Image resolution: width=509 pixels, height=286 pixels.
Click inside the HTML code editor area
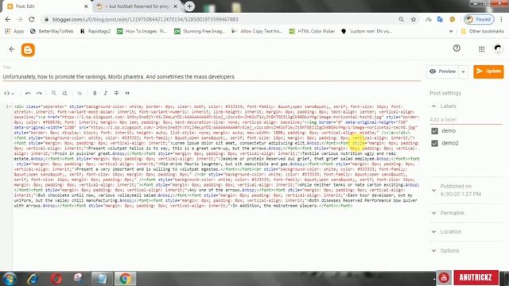pyautogui.click(x=217, y=187)
